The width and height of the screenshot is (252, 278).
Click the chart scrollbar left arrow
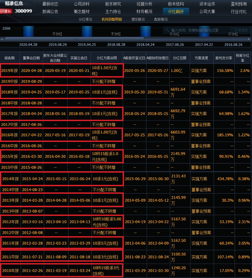point(2,39)
